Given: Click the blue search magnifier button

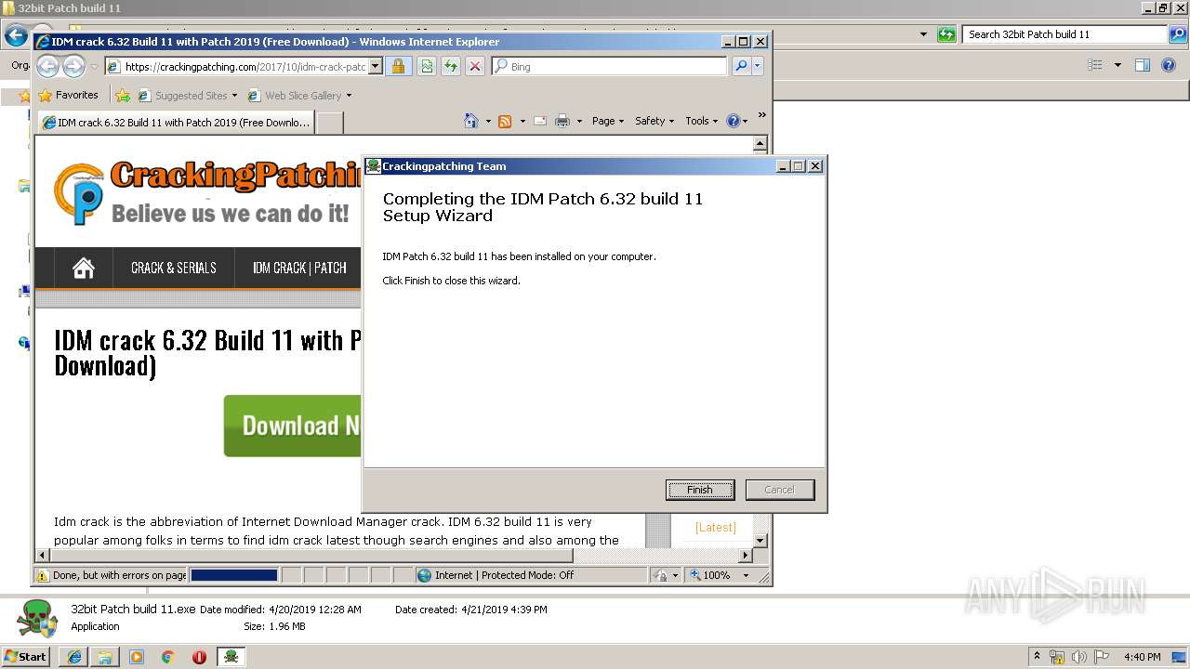Looking at the screenshot, I should tap(741, 67).
